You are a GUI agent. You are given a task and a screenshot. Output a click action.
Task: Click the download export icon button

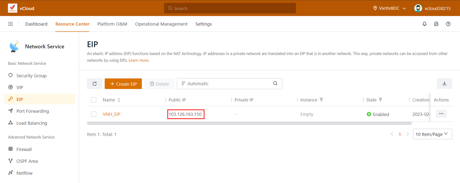click(x=444, y=83)
